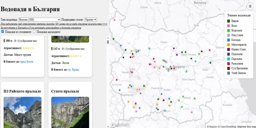This screenshot has height=128, width=256.
Task: Click the Сухото пръскало card title
Action: (x=65, y=91)
